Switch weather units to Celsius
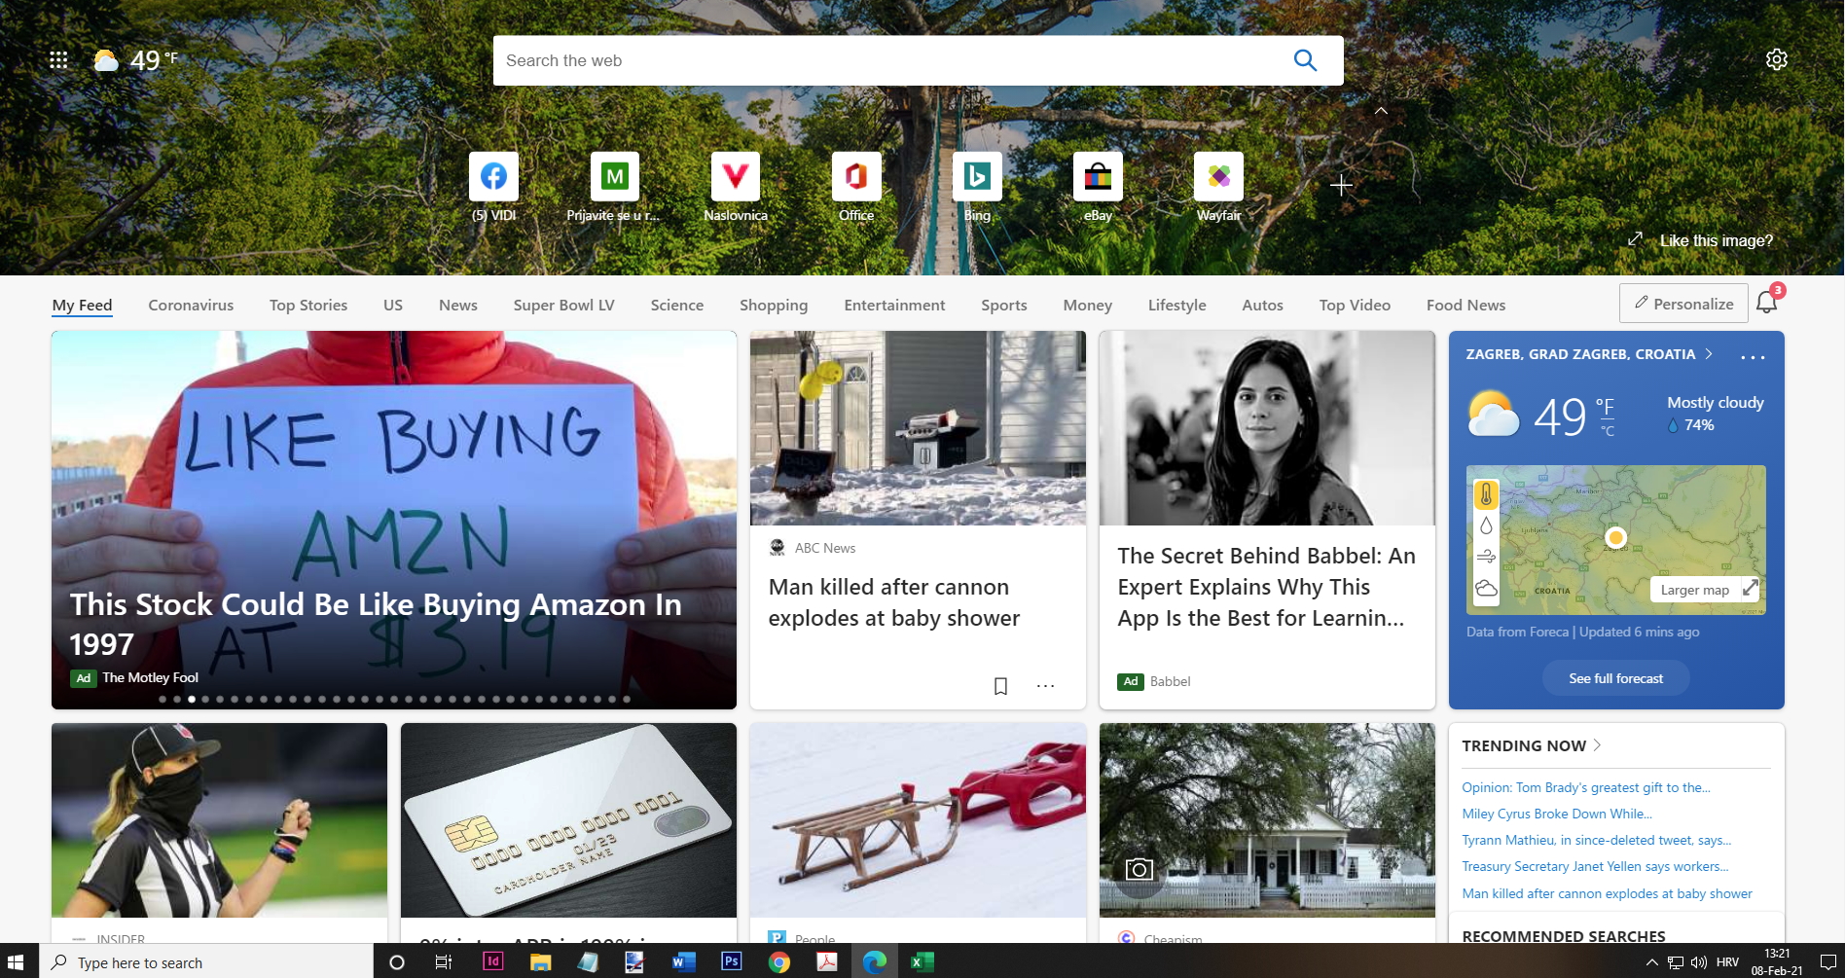 (x=1608, y=430)
